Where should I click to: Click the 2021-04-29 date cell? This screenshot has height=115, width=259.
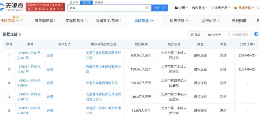pyautogui.click(x=247, y=69)
